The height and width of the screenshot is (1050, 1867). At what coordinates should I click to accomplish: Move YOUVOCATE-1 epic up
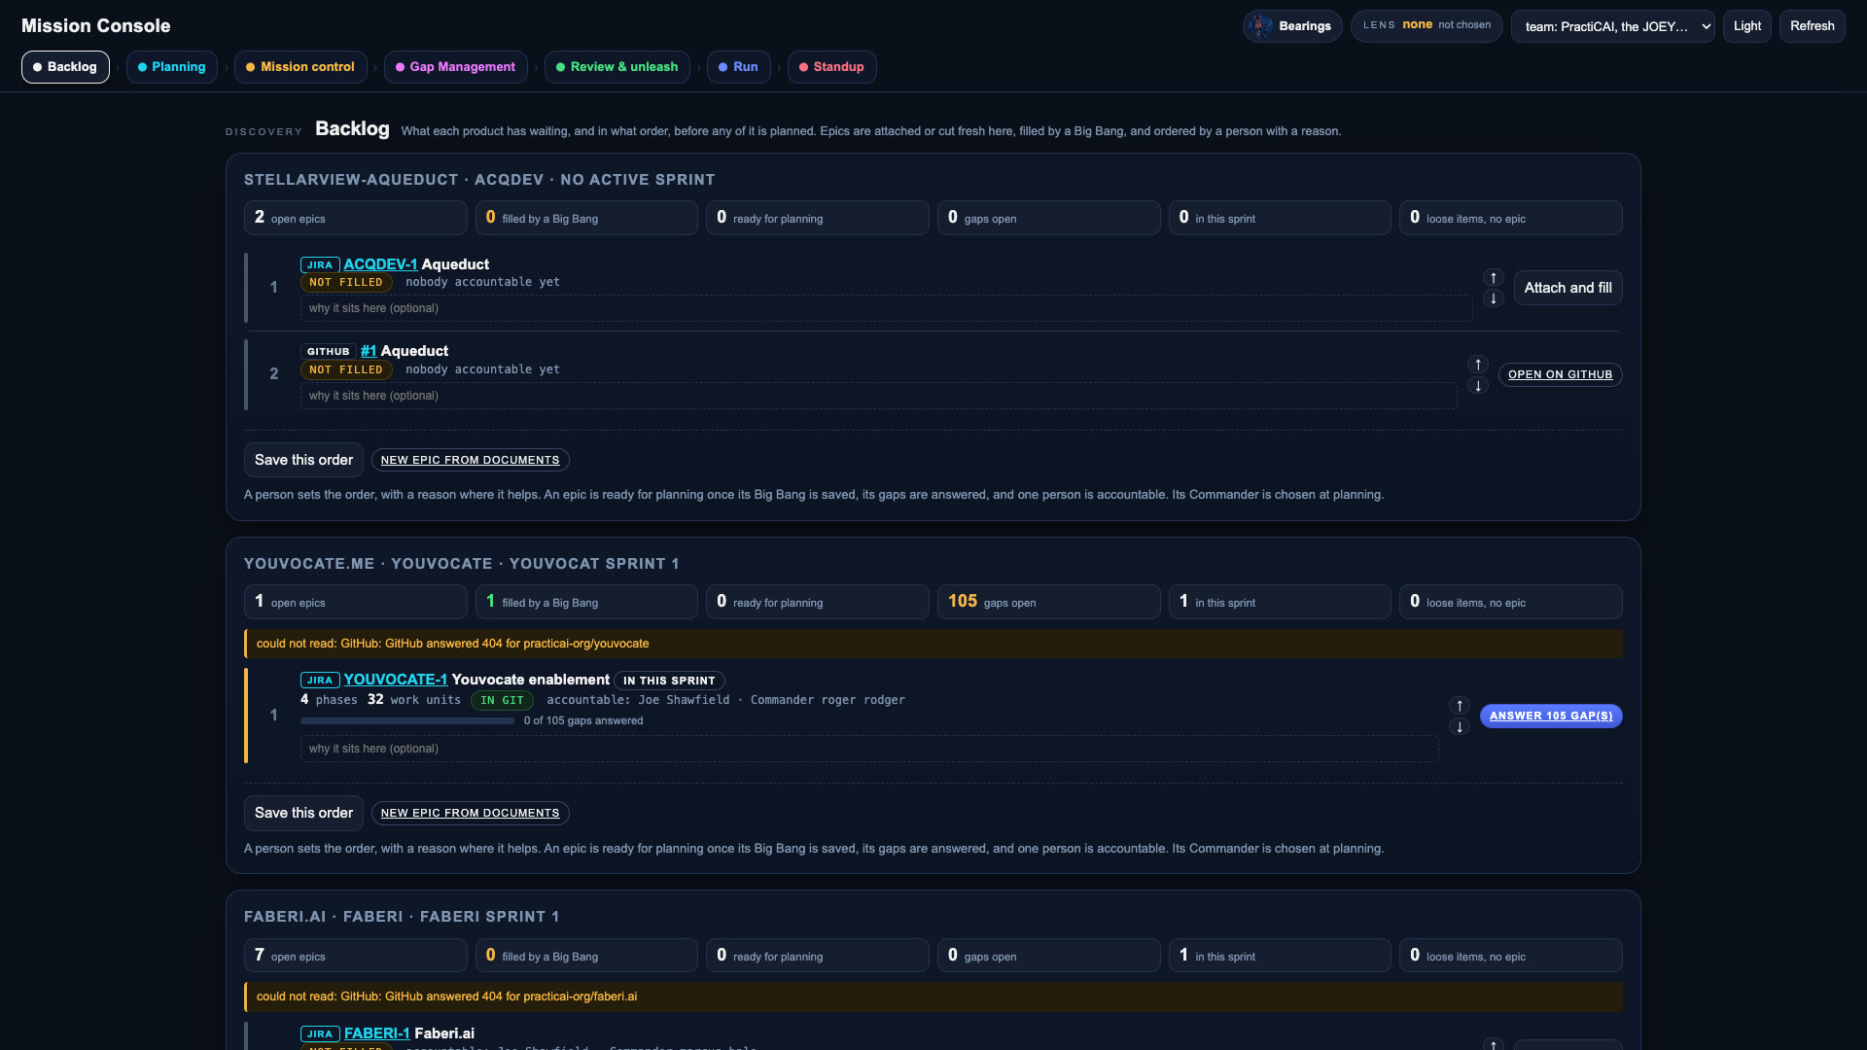click(x=1460, y=706)
